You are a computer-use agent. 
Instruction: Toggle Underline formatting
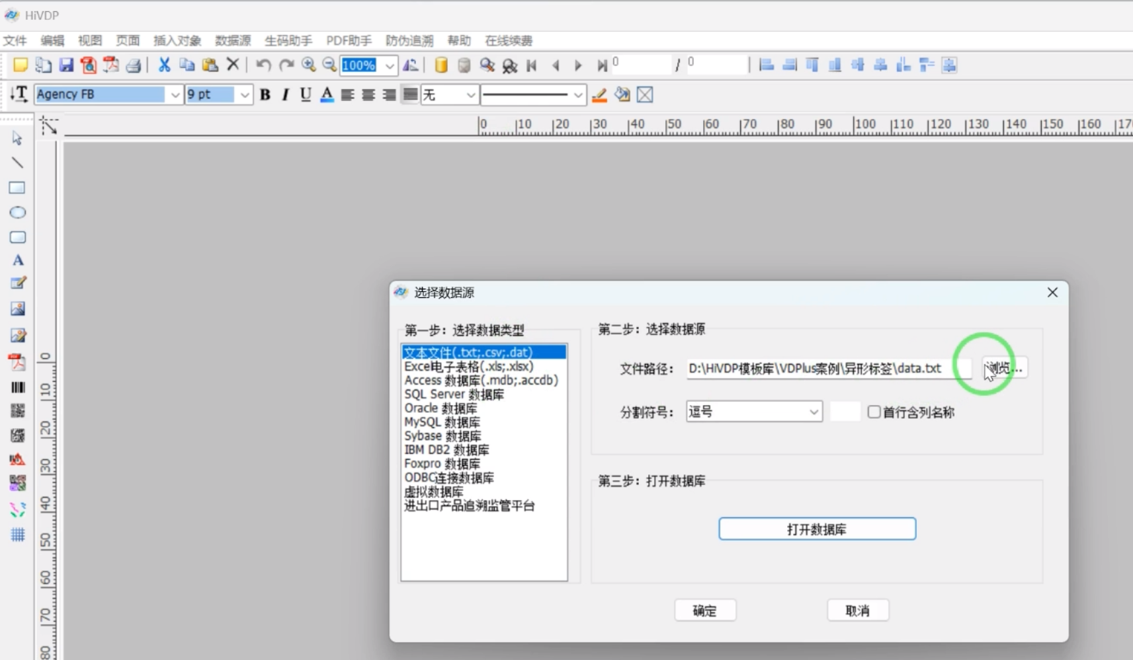pyautogui.click(x=305, y=94)
